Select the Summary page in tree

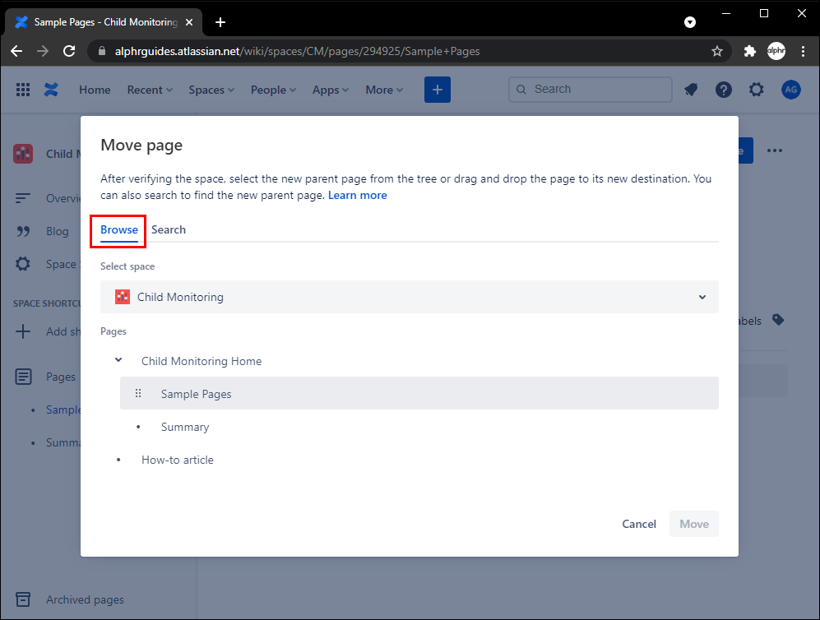coord(185,427)
